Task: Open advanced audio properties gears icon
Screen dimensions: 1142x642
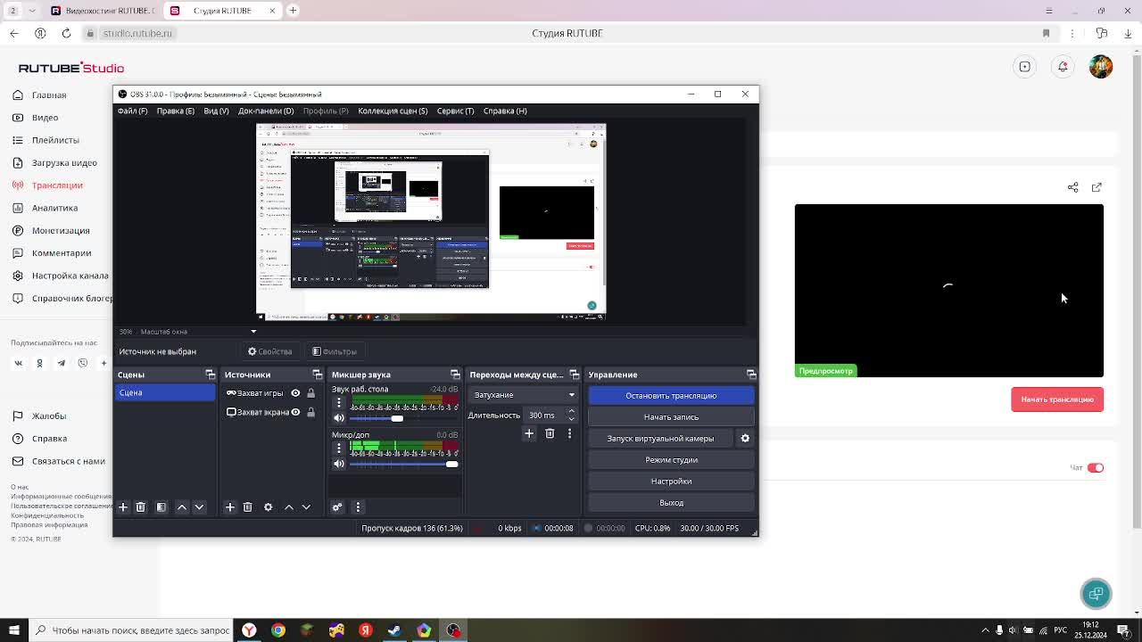Action: (x=337, y=507)
